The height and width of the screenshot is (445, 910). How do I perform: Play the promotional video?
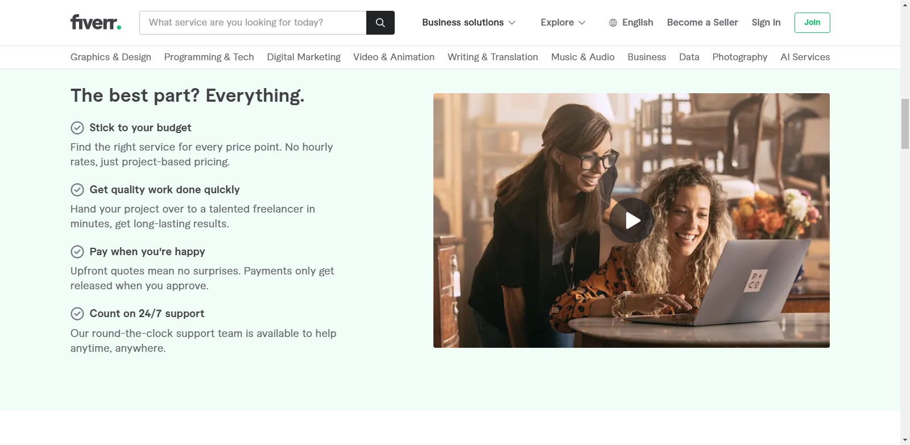pos(631,221)
